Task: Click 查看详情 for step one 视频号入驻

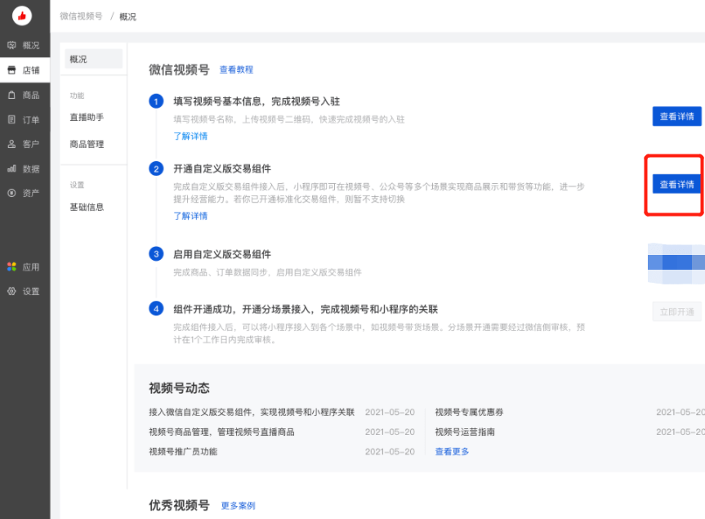Action: point(676,116)
